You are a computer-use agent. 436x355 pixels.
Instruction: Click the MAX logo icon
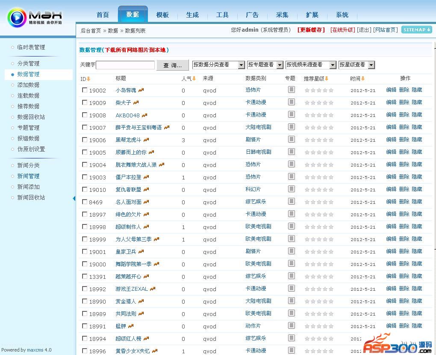pos(17,18)
